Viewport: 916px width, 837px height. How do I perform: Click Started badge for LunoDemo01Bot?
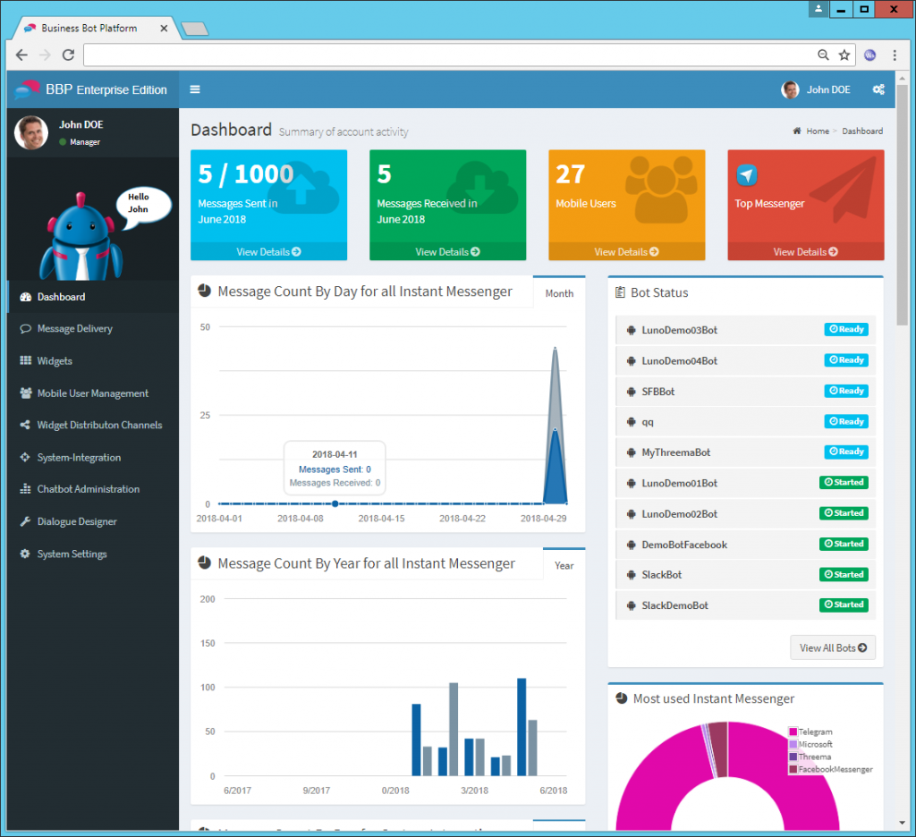[x=844, y=483]
